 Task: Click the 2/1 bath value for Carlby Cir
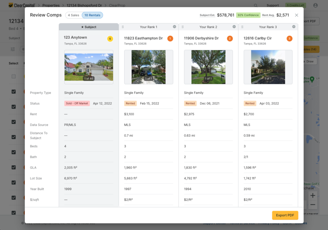coord(246,157)
